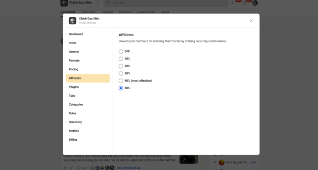The image size is (318, 170).
Task: Go to the Invite settings section
Action: point(87,43)
